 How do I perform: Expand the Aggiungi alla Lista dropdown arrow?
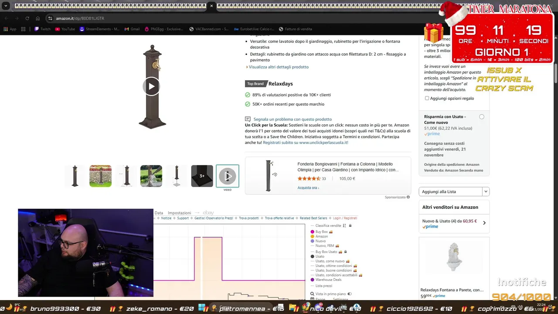[x=486, y=191]
